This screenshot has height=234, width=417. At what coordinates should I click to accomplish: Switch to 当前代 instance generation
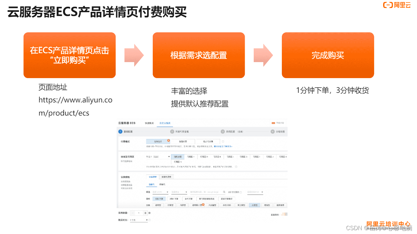151,184
